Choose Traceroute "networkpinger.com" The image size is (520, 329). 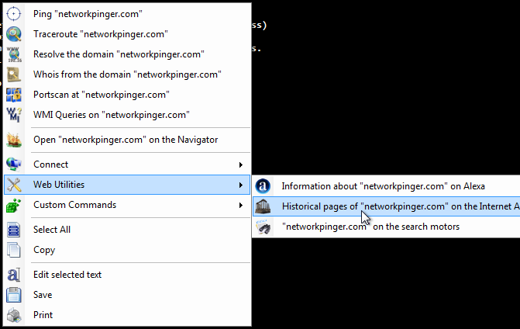[127, 34]
